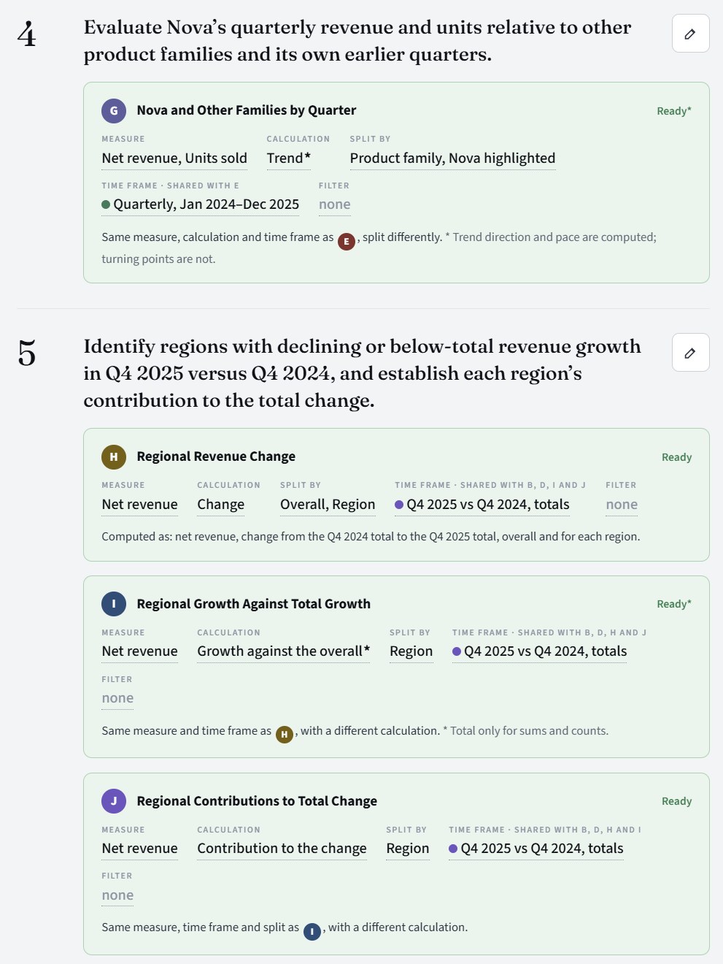723x964 pixels.
Task: Click card title 'Regional Contributions to Total Change'
Action: [257, 801]
